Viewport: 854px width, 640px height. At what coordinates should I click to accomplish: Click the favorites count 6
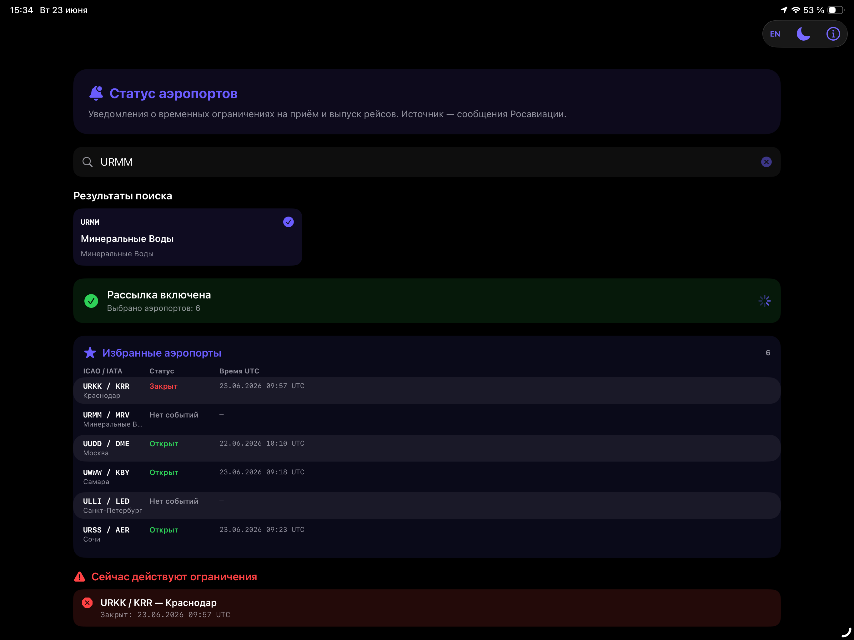click(x=767, y=353)
